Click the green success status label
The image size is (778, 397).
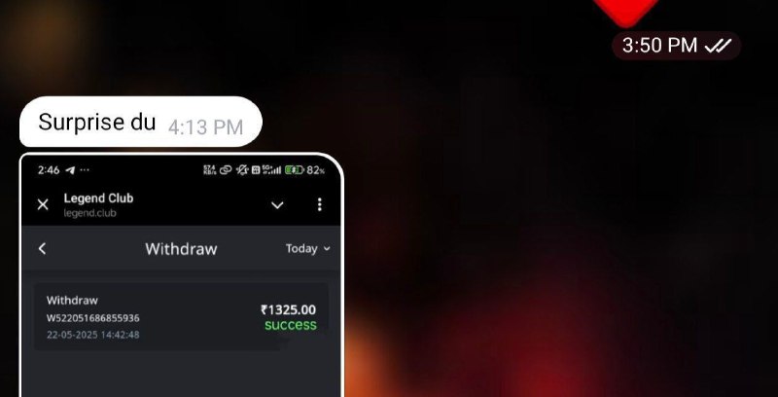pos(291,325)
